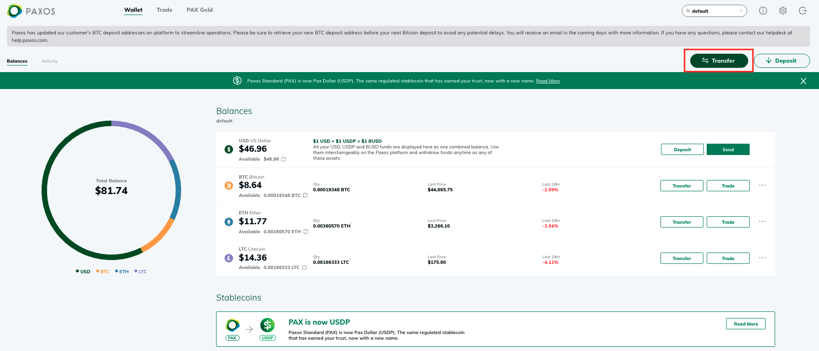Select the ETH legend item under chart

pos(122,271)
